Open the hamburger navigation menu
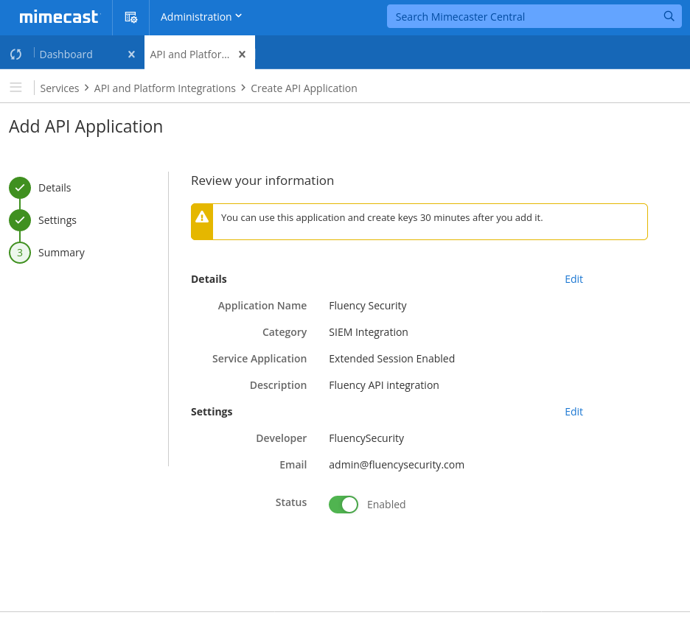 (15, 87)
